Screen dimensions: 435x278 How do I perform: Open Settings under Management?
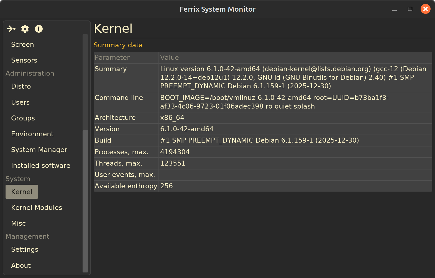click(x=25, y=249)
